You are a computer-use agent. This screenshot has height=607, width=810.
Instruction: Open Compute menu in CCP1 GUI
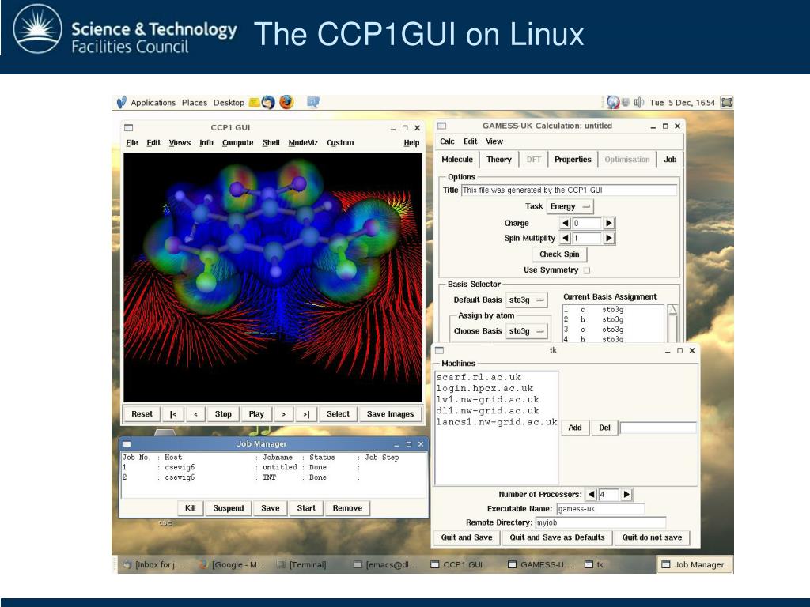point(237,143)
